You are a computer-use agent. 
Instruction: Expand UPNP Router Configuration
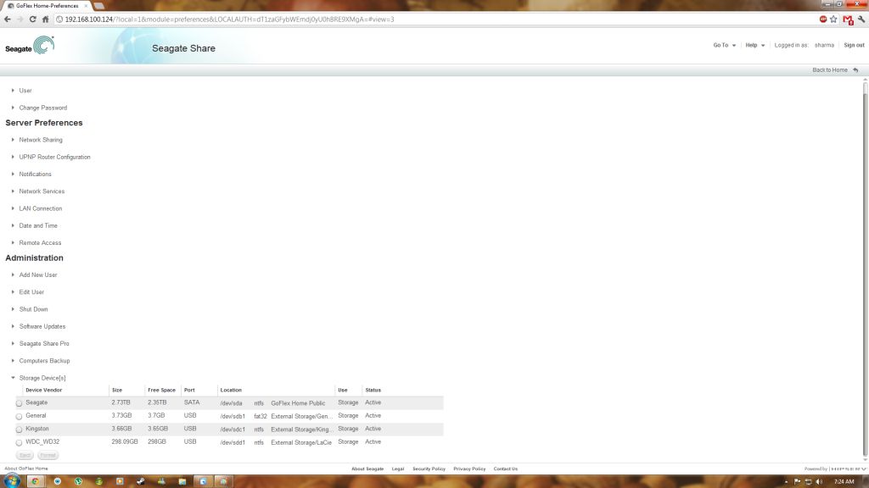point(54,157)
